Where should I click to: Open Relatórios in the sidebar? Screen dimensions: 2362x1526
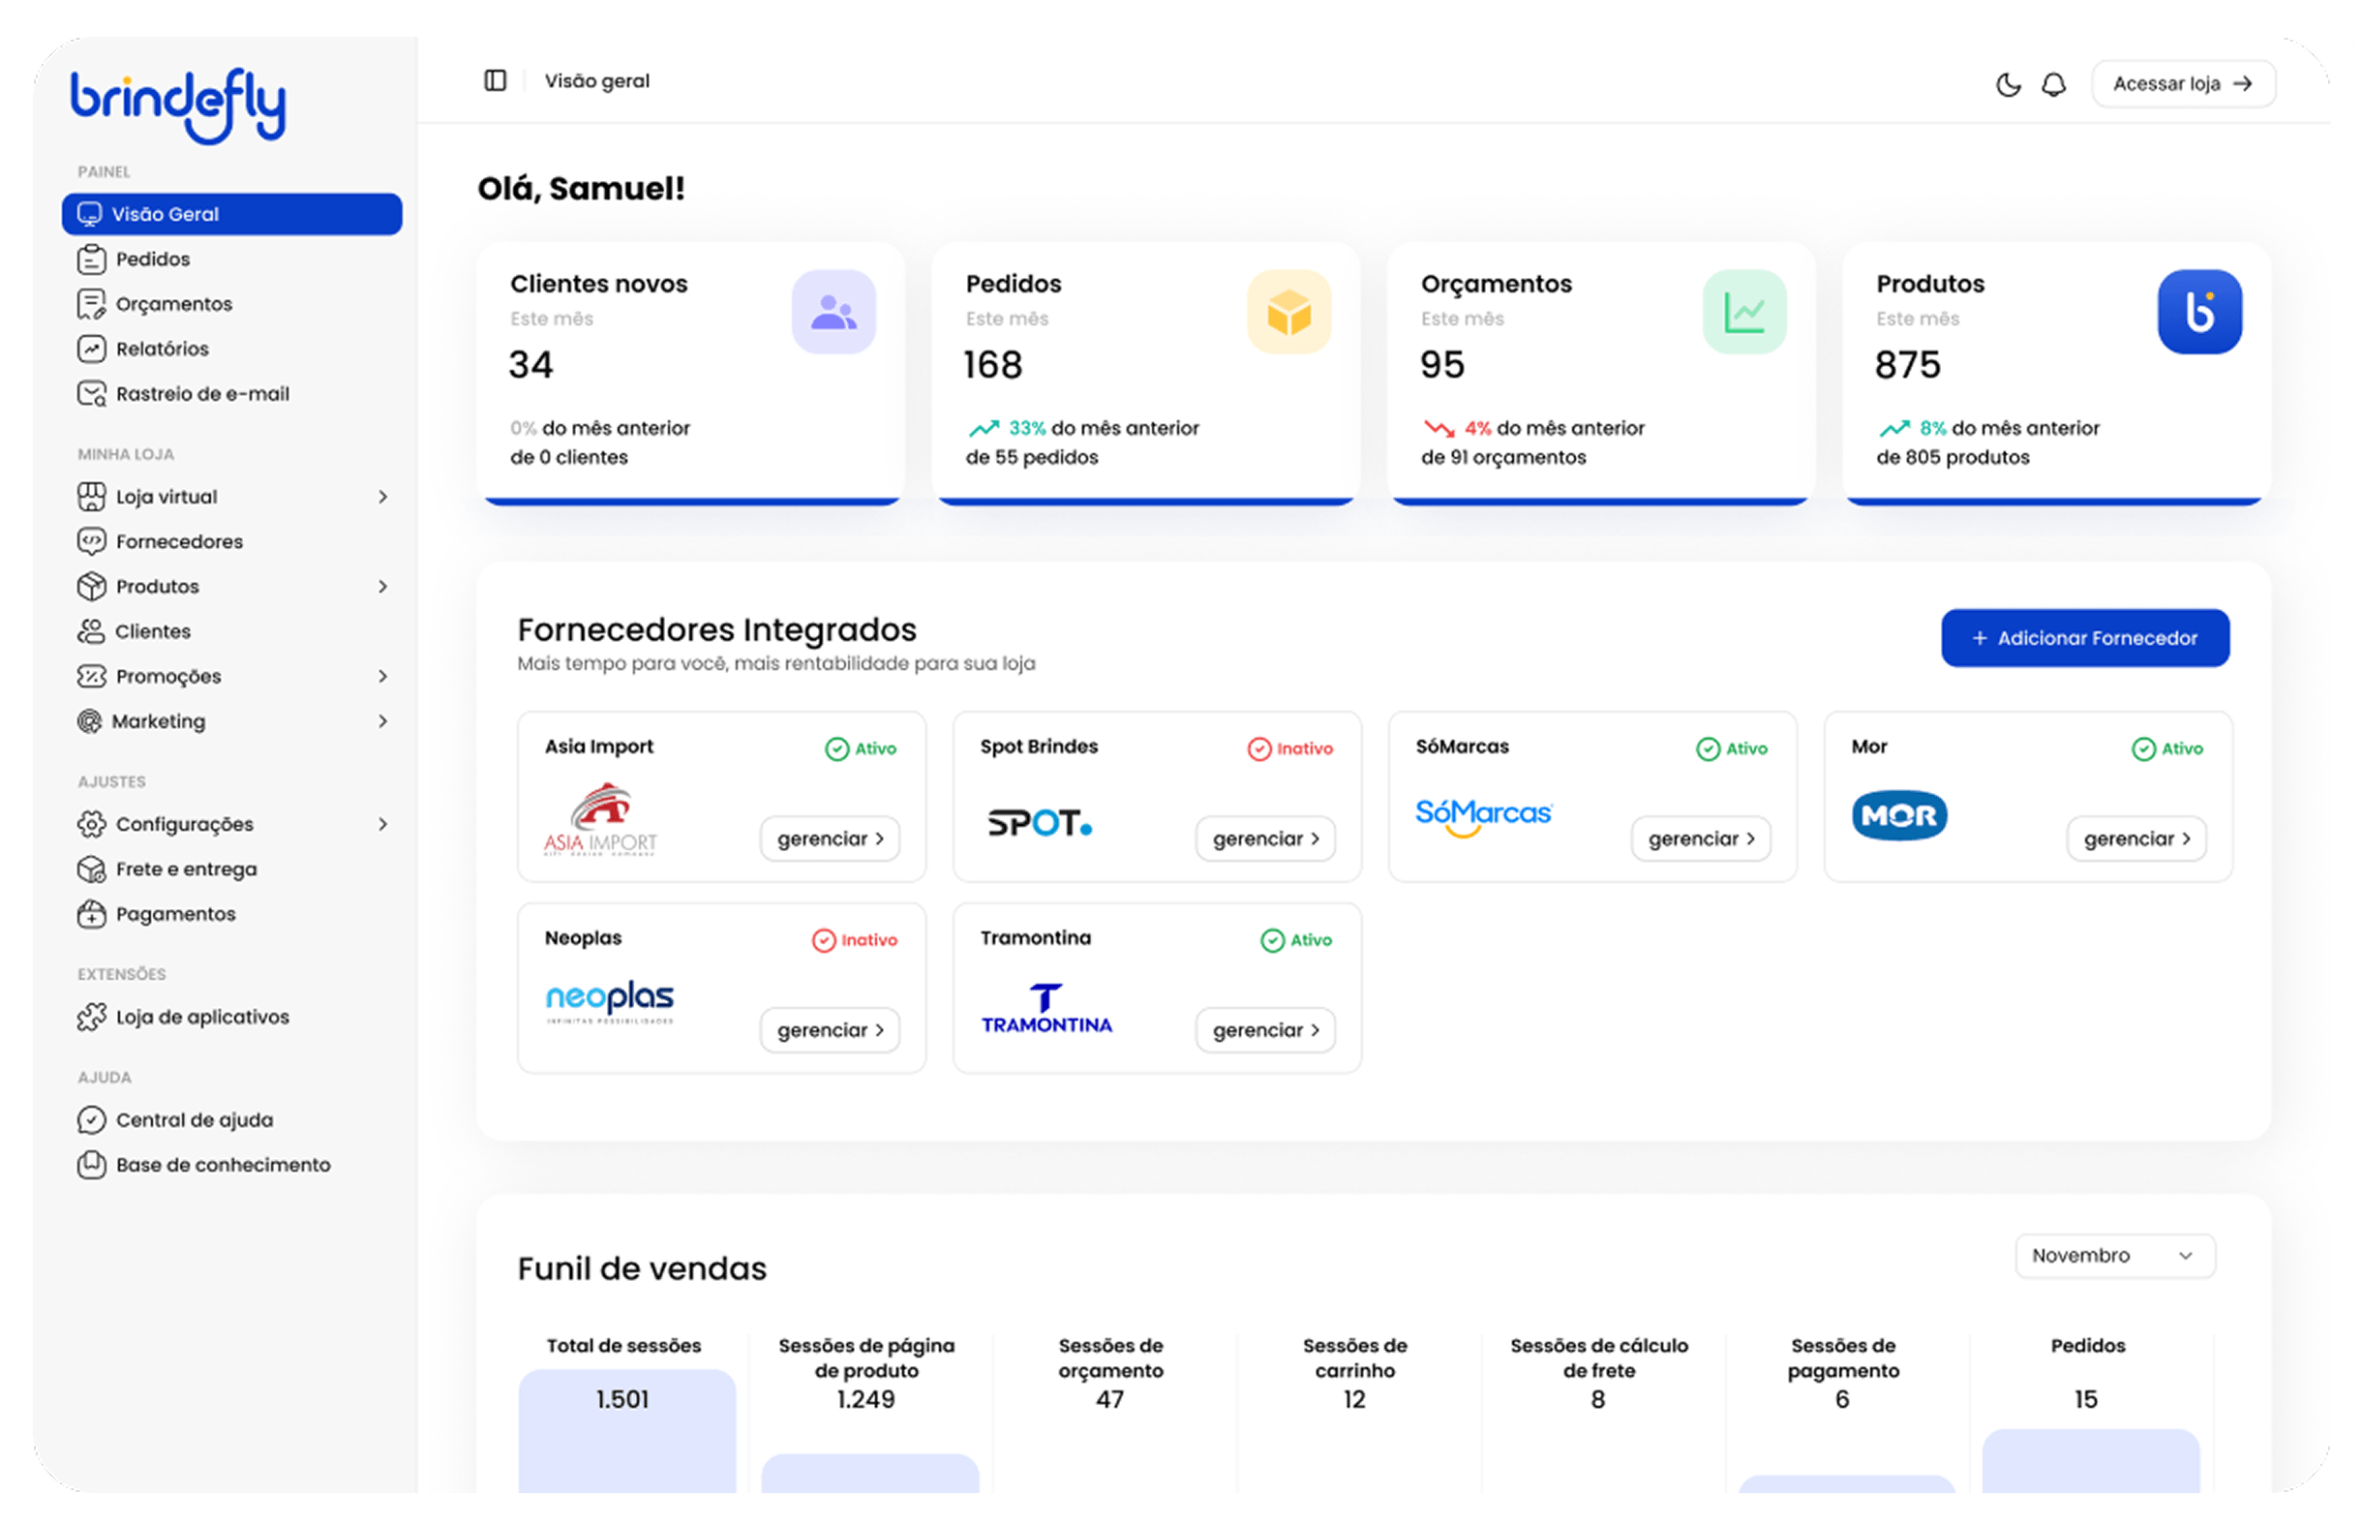pyautogui.click(x=231, y=349)
